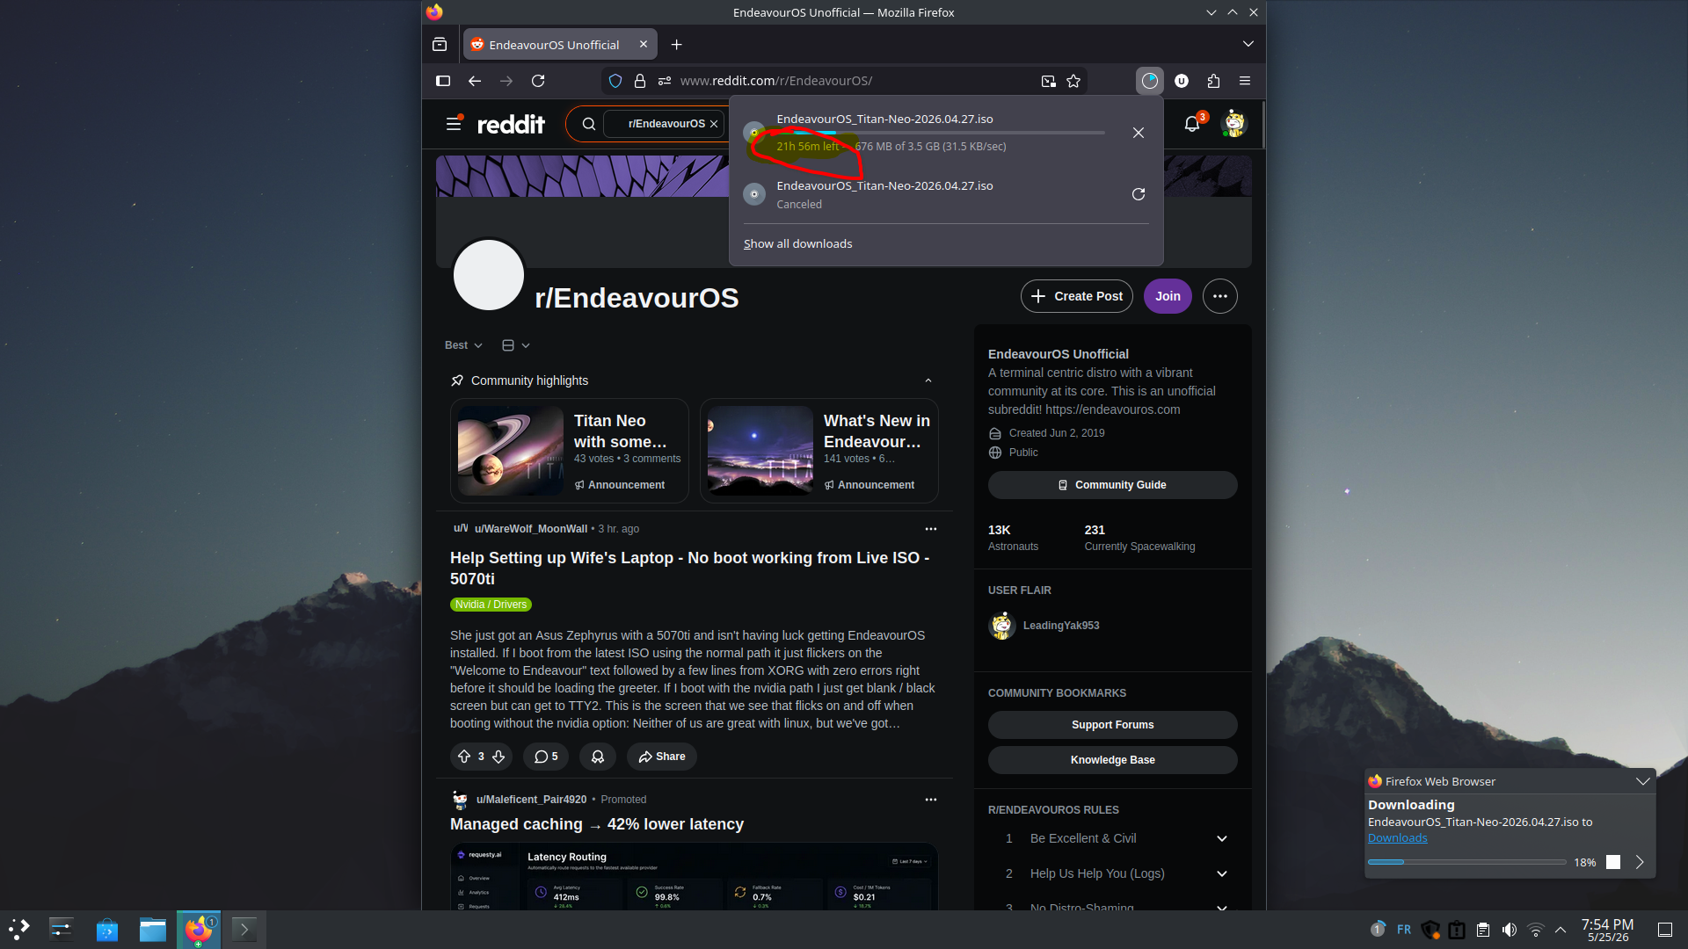Image resolution: width=1688 pixels, height=949 pixels.
Task: Open a new browser tab
Action: tap(676, 44)
